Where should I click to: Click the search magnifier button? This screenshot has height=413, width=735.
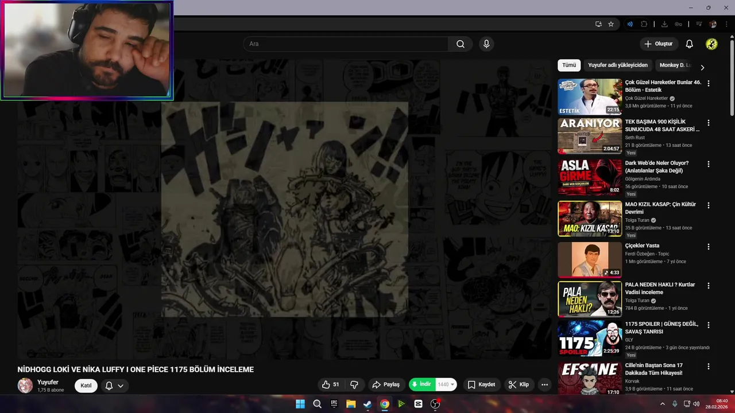point(461,44)
